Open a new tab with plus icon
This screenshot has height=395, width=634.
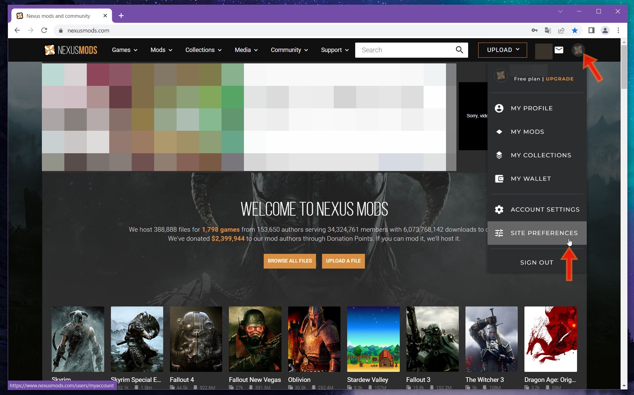click(121, 16)
